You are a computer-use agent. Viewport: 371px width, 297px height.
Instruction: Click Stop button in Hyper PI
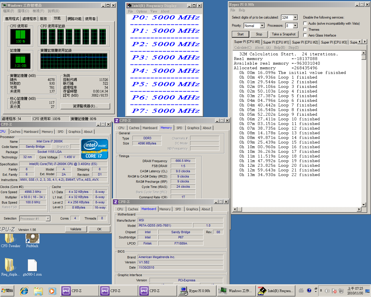tap(259, 34)
